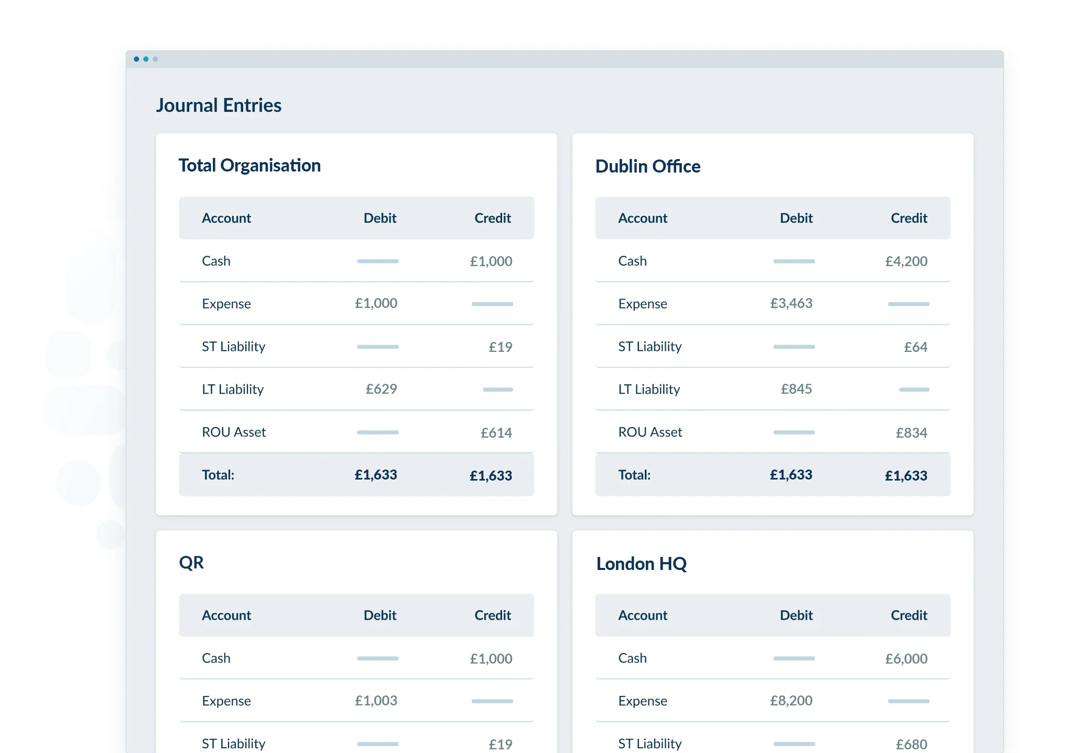Click the £6,000 Cash credit in London HQ
1071x753 pixels.
click(x=906, y=658)
